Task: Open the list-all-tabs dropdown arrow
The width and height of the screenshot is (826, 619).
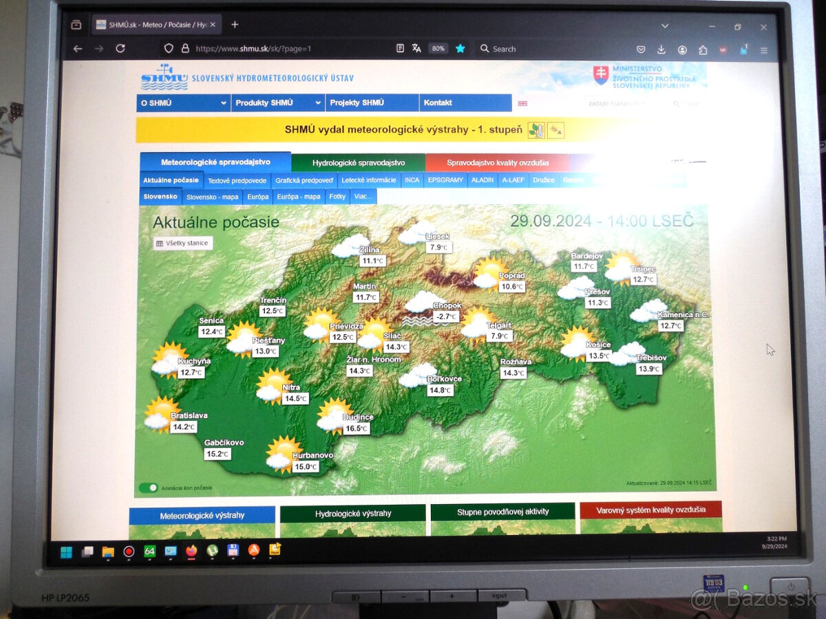Action: point(664,25)
